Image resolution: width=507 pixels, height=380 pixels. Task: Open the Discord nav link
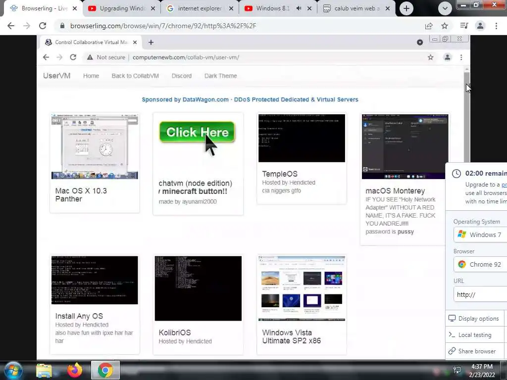(x=181, y=76)
